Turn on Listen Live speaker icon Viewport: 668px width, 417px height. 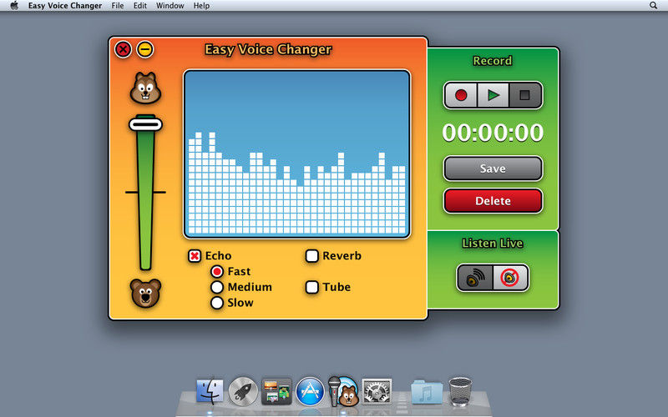[x=475, y=278]
